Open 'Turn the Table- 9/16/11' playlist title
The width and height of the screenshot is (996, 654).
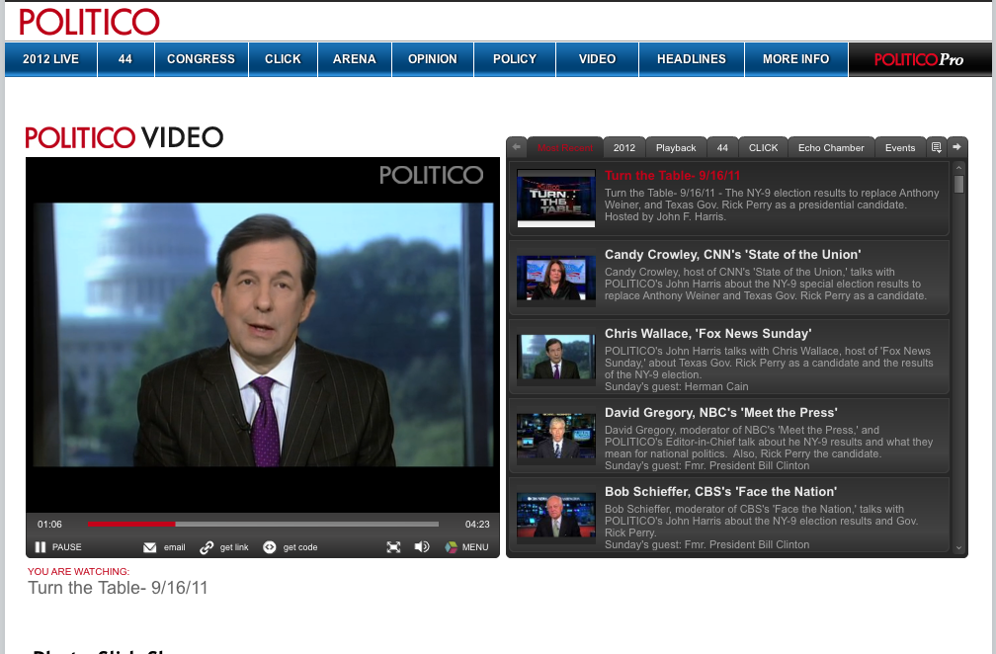click(x=672, y=175)
